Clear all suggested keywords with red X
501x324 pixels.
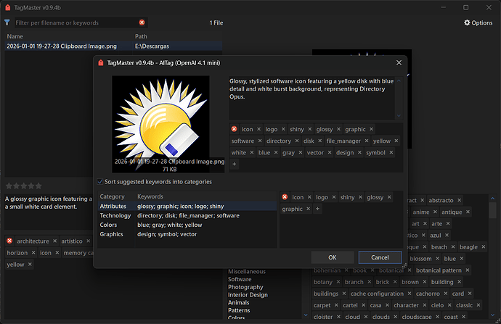coord(234,129)
